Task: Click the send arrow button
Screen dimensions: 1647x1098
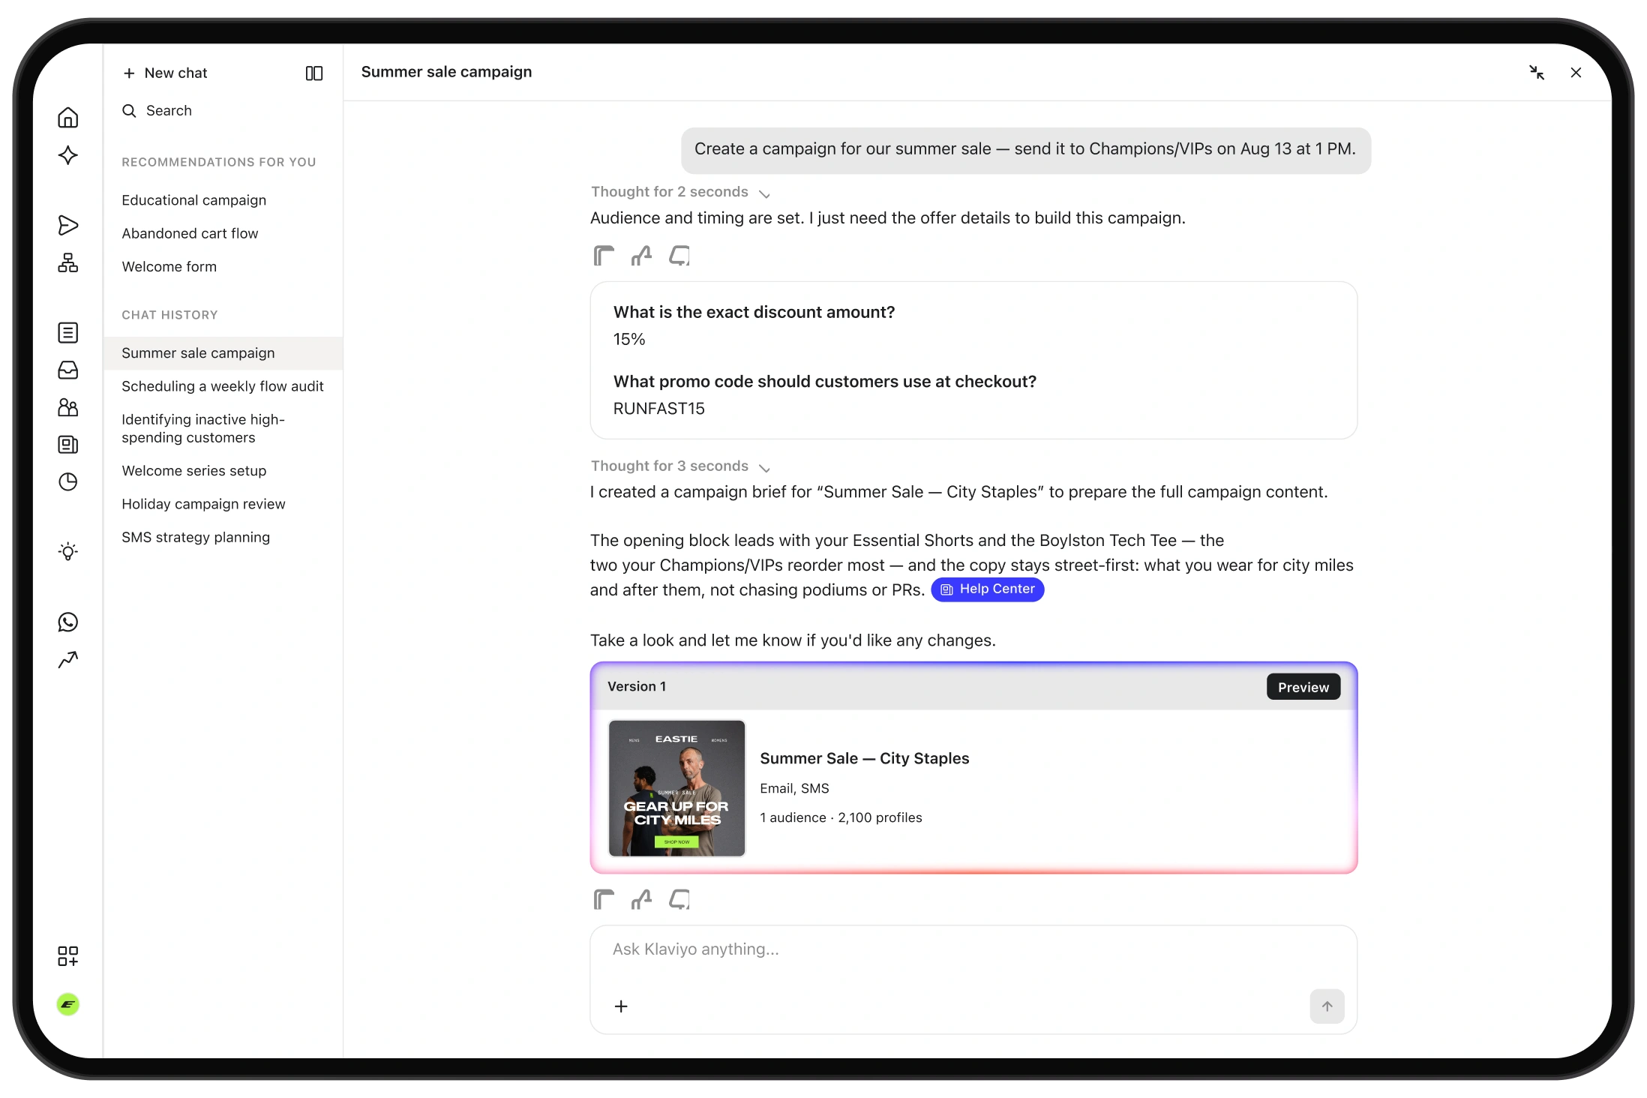Action: pos(1327,1006)
